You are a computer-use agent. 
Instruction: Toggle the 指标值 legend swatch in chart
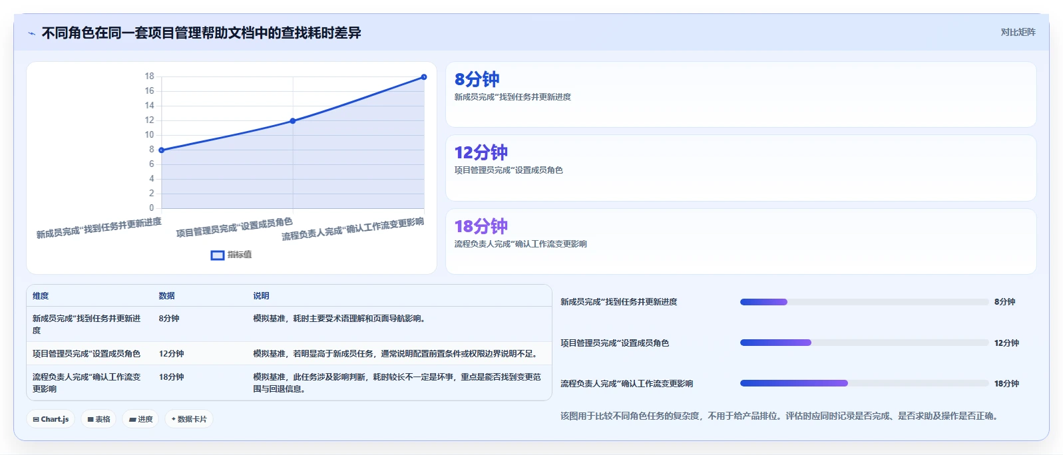218,255
